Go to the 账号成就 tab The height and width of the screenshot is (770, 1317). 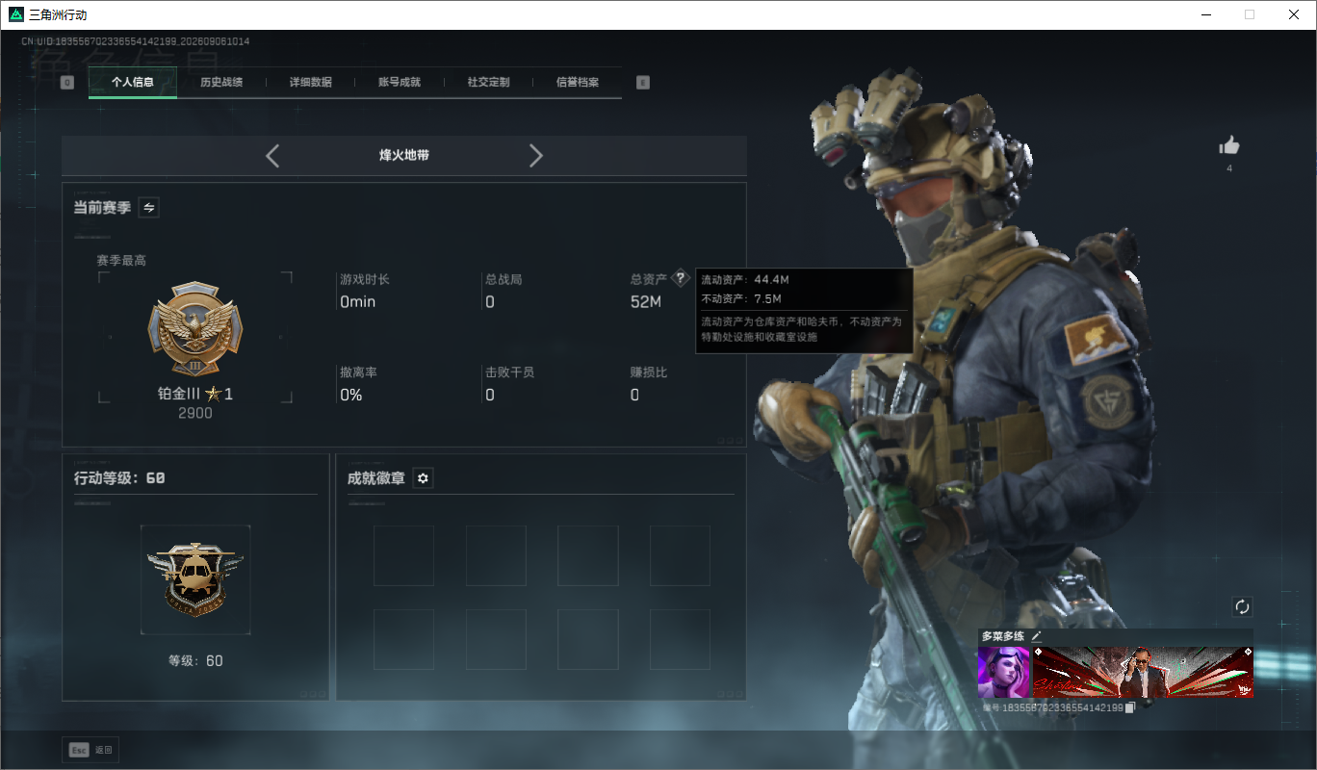[x=400, y=83]
